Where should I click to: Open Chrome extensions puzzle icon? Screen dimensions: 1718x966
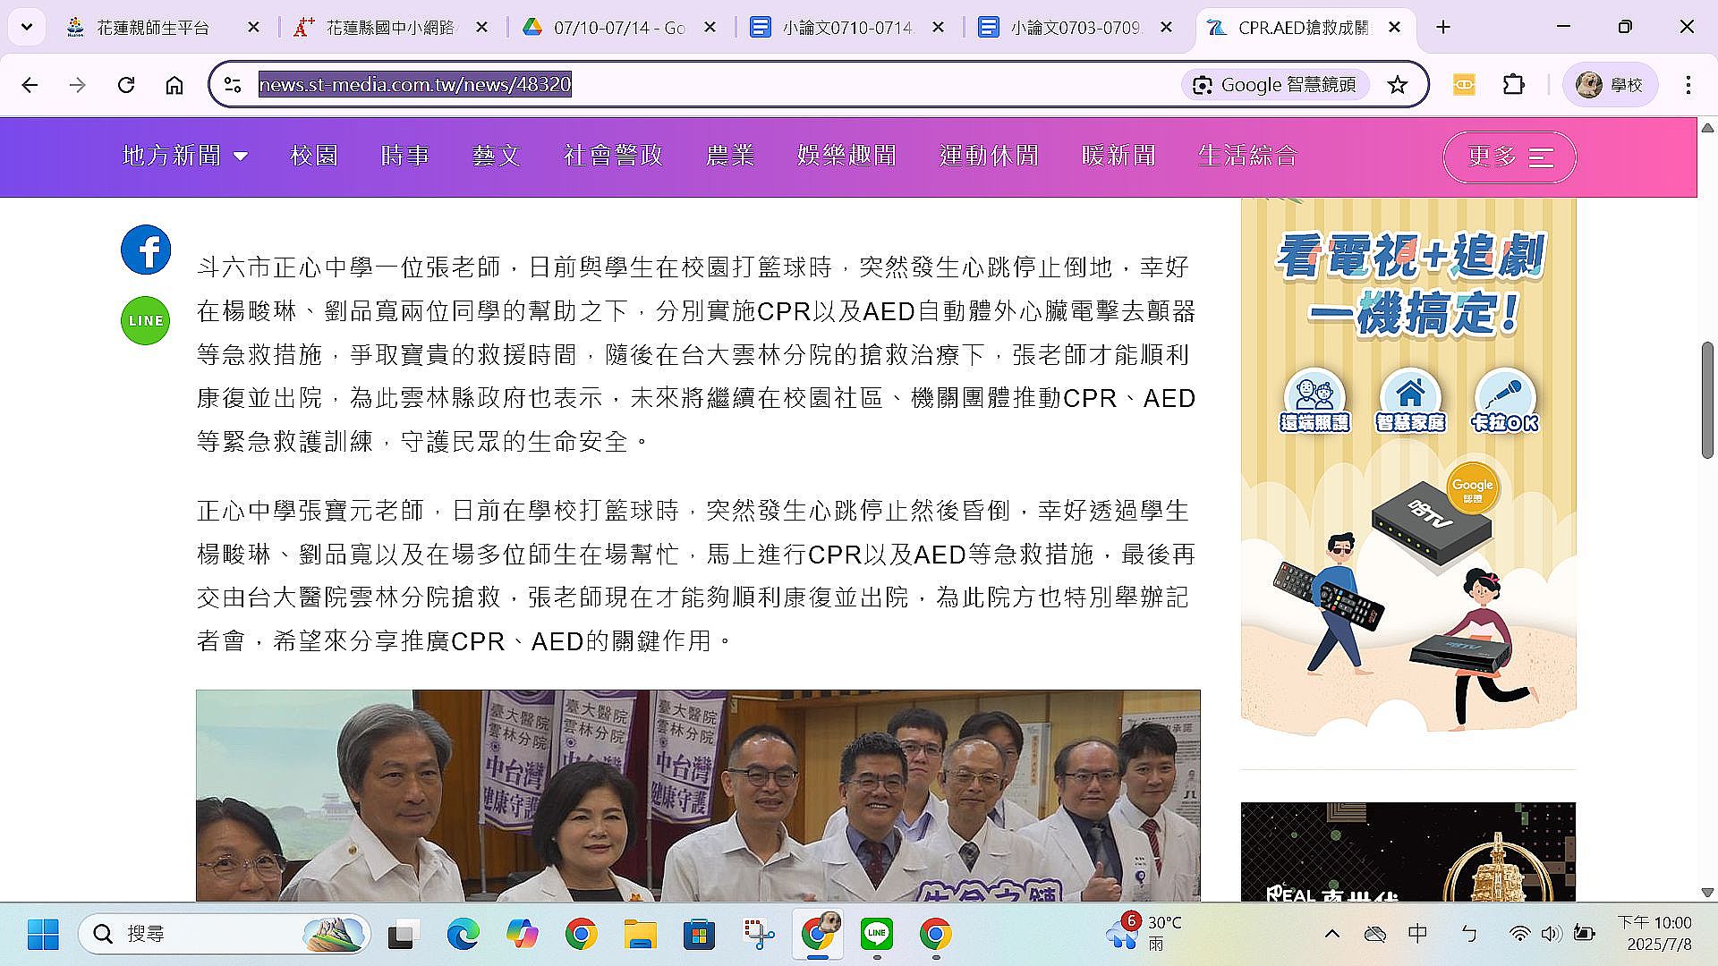[x=1513, y=85]
